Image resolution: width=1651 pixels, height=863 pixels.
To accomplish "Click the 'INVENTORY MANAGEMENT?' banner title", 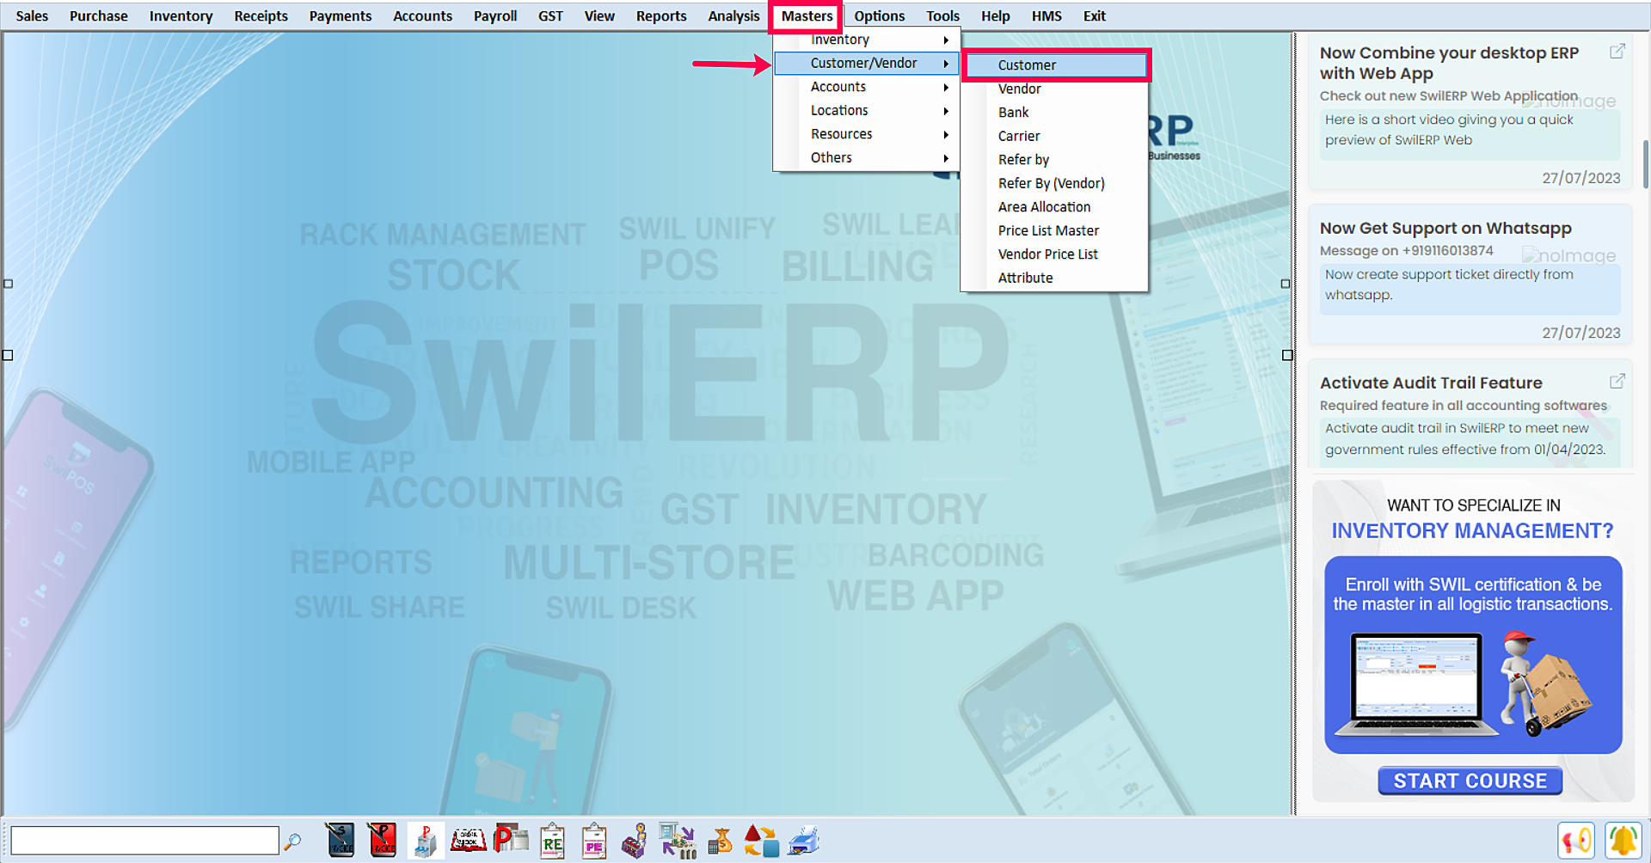I will (x=1472, y=531).
